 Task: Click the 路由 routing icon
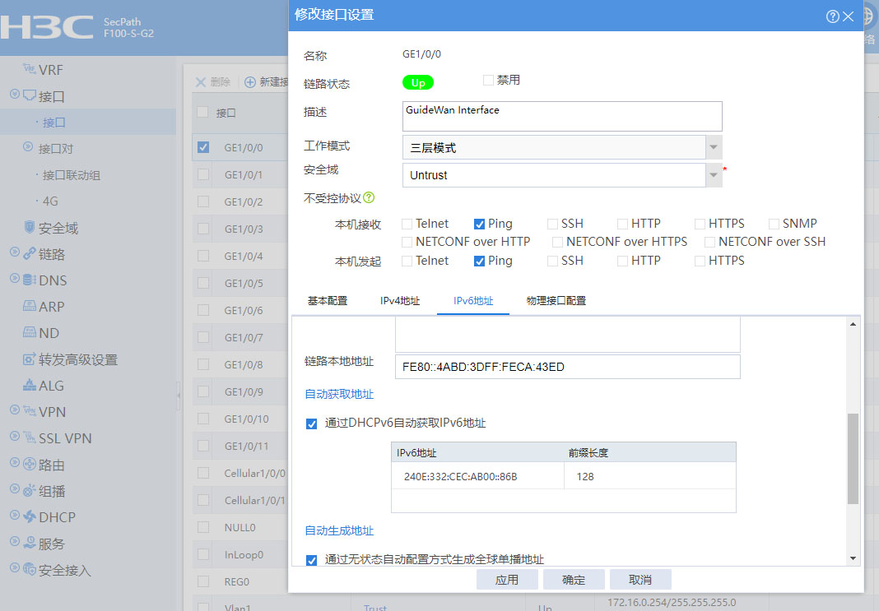pyautogui.click(x=29, y=465)
